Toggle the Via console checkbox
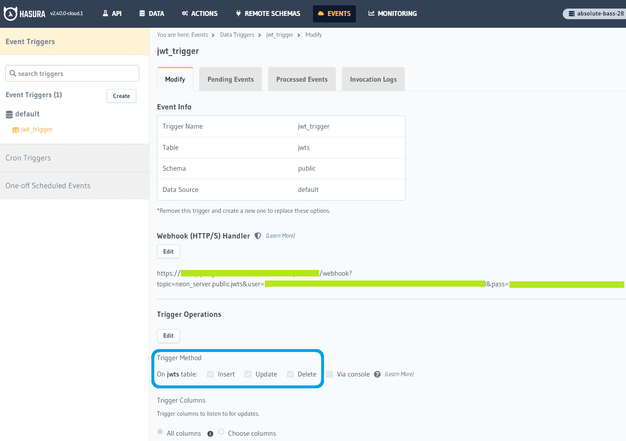Screen dimensions: 626x441 330,374
